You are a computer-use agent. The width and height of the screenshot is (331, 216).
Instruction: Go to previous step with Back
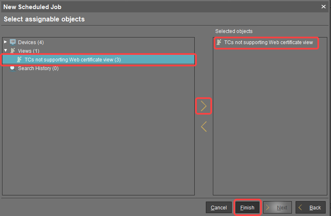[310, 207]
